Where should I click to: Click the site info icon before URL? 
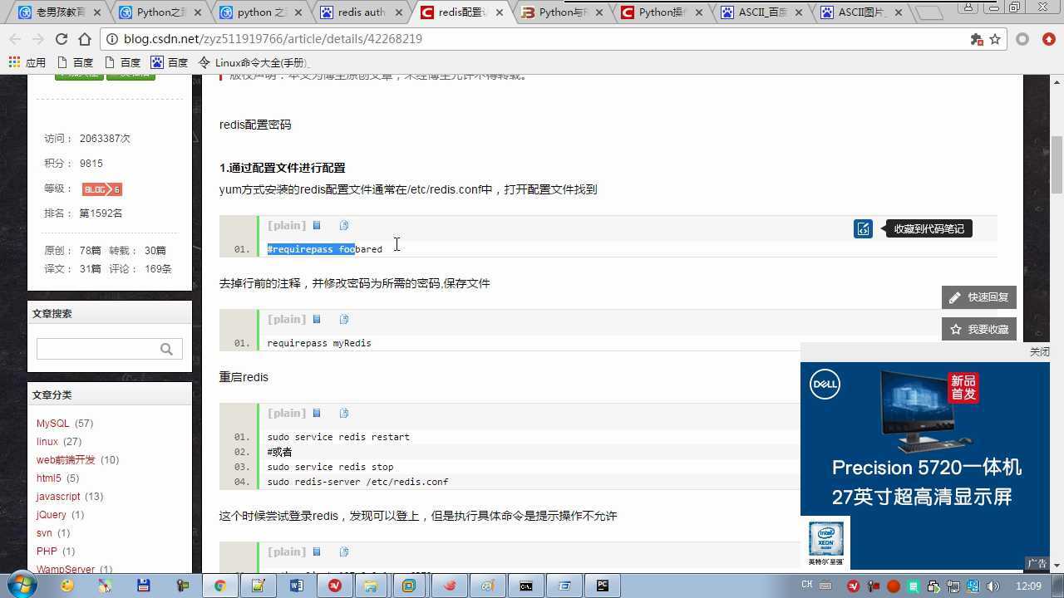click(x=112, y=39)
